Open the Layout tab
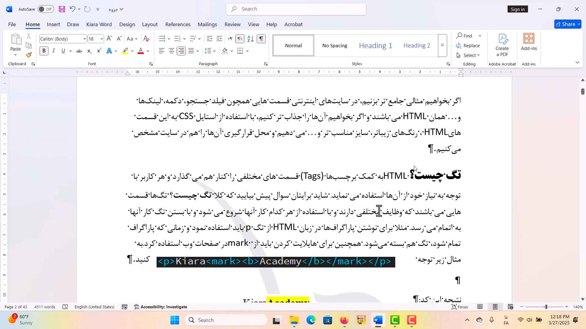 [150, 24]
